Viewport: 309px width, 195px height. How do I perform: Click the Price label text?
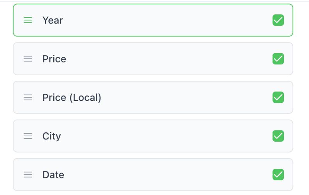[x=54, y=59]
